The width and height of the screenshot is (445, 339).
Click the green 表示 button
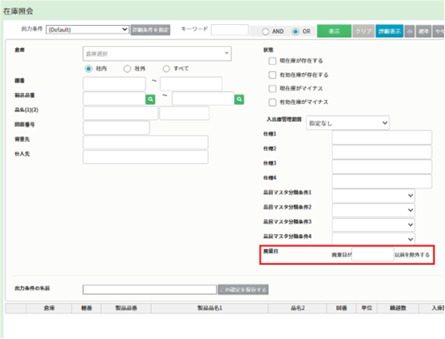[x=334, y=31]
